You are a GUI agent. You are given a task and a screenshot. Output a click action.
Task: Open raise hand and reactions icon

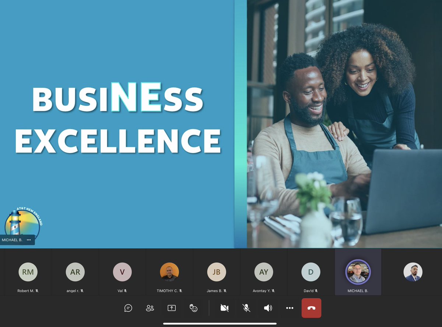tap(193, 308)
